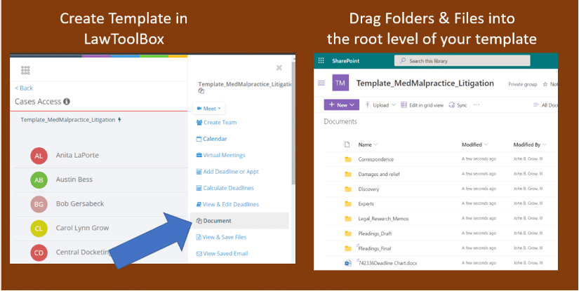
Task: Click the Search this library field
Action: (x=462, y=61)
